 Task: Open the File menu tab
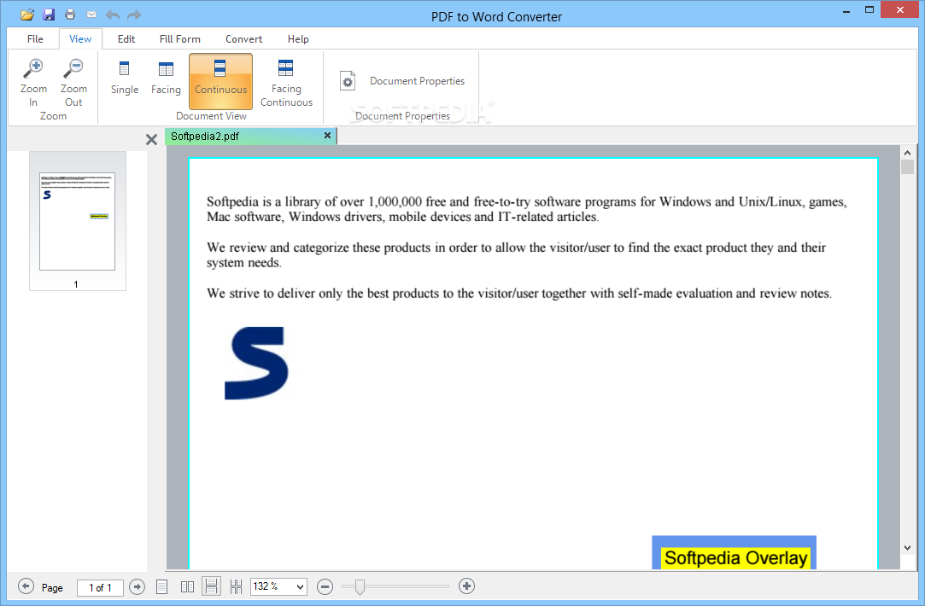(35, 39)
